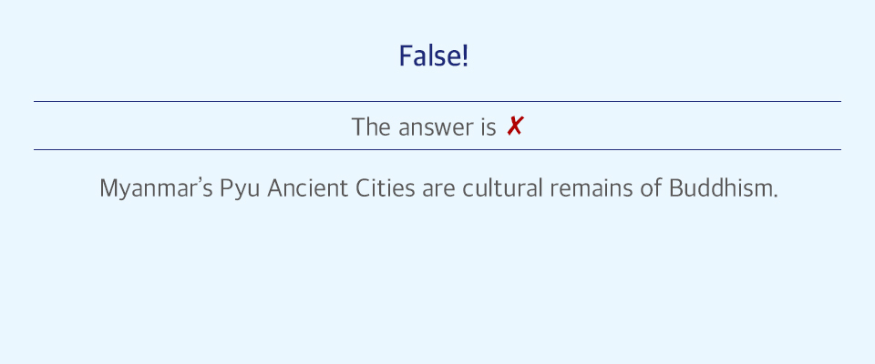Screen dimensions: 875x364
Task: Click the word "answer" in result line
Action: click(x=437, y=127)
